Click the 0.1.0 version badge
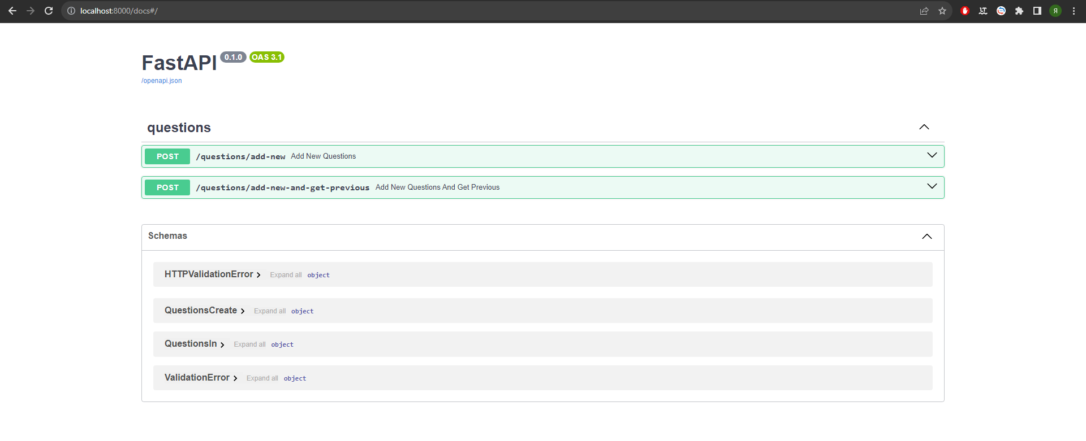1086x441 pixels. pyautogui.click(x=233, y=57)
